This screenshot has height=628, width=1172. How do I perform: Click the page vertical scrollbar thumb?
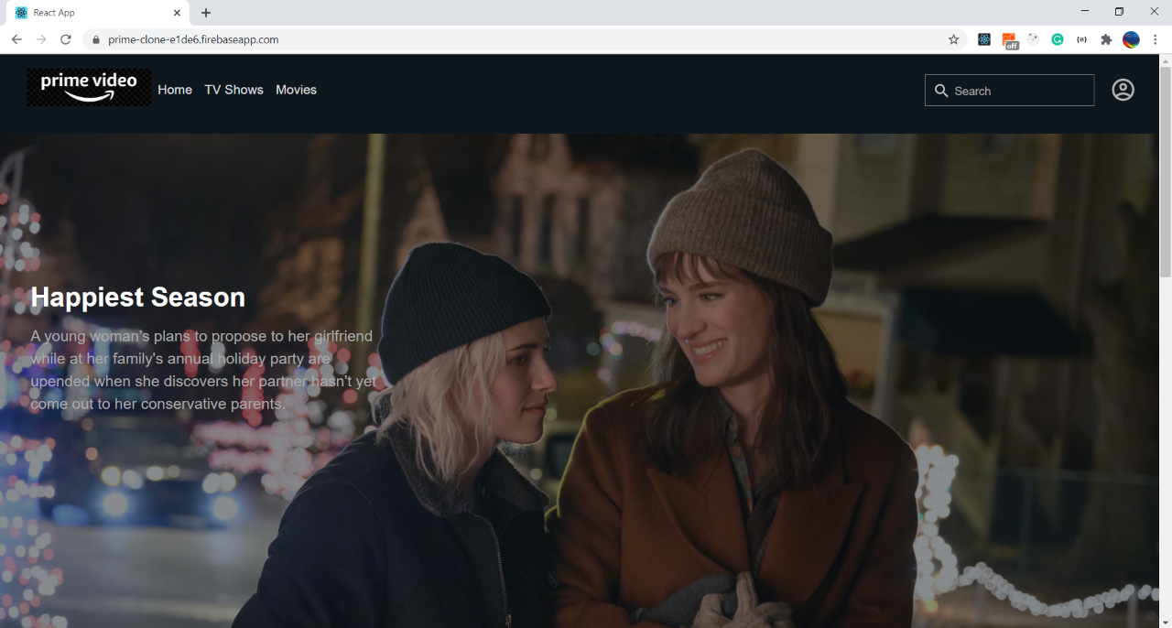point(1165,171)
